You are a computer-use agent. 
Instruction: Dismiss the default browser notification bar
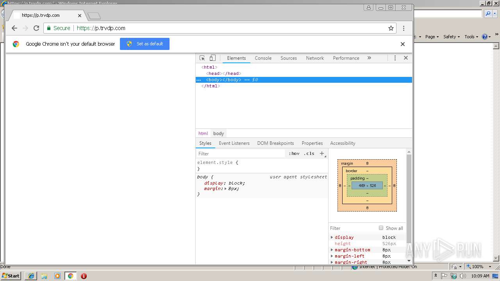pos(403,44)
